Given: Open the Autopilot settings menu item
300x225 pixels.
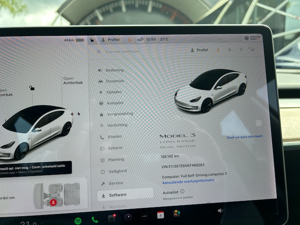Looking at the screenshot, I should tap(114, 103).
